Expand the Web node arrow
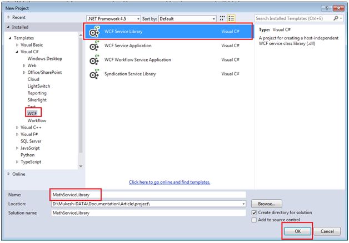 click(x=24, y=65)
